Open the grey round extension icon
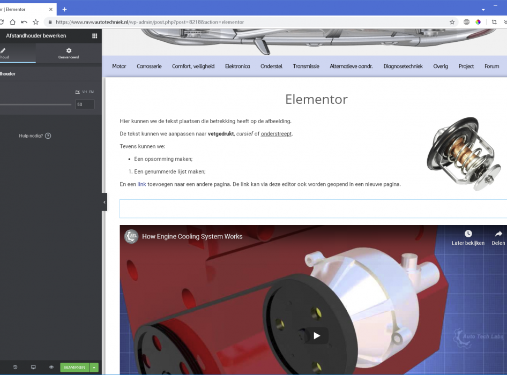Viewport: 507px width, 375px height. 466,22
